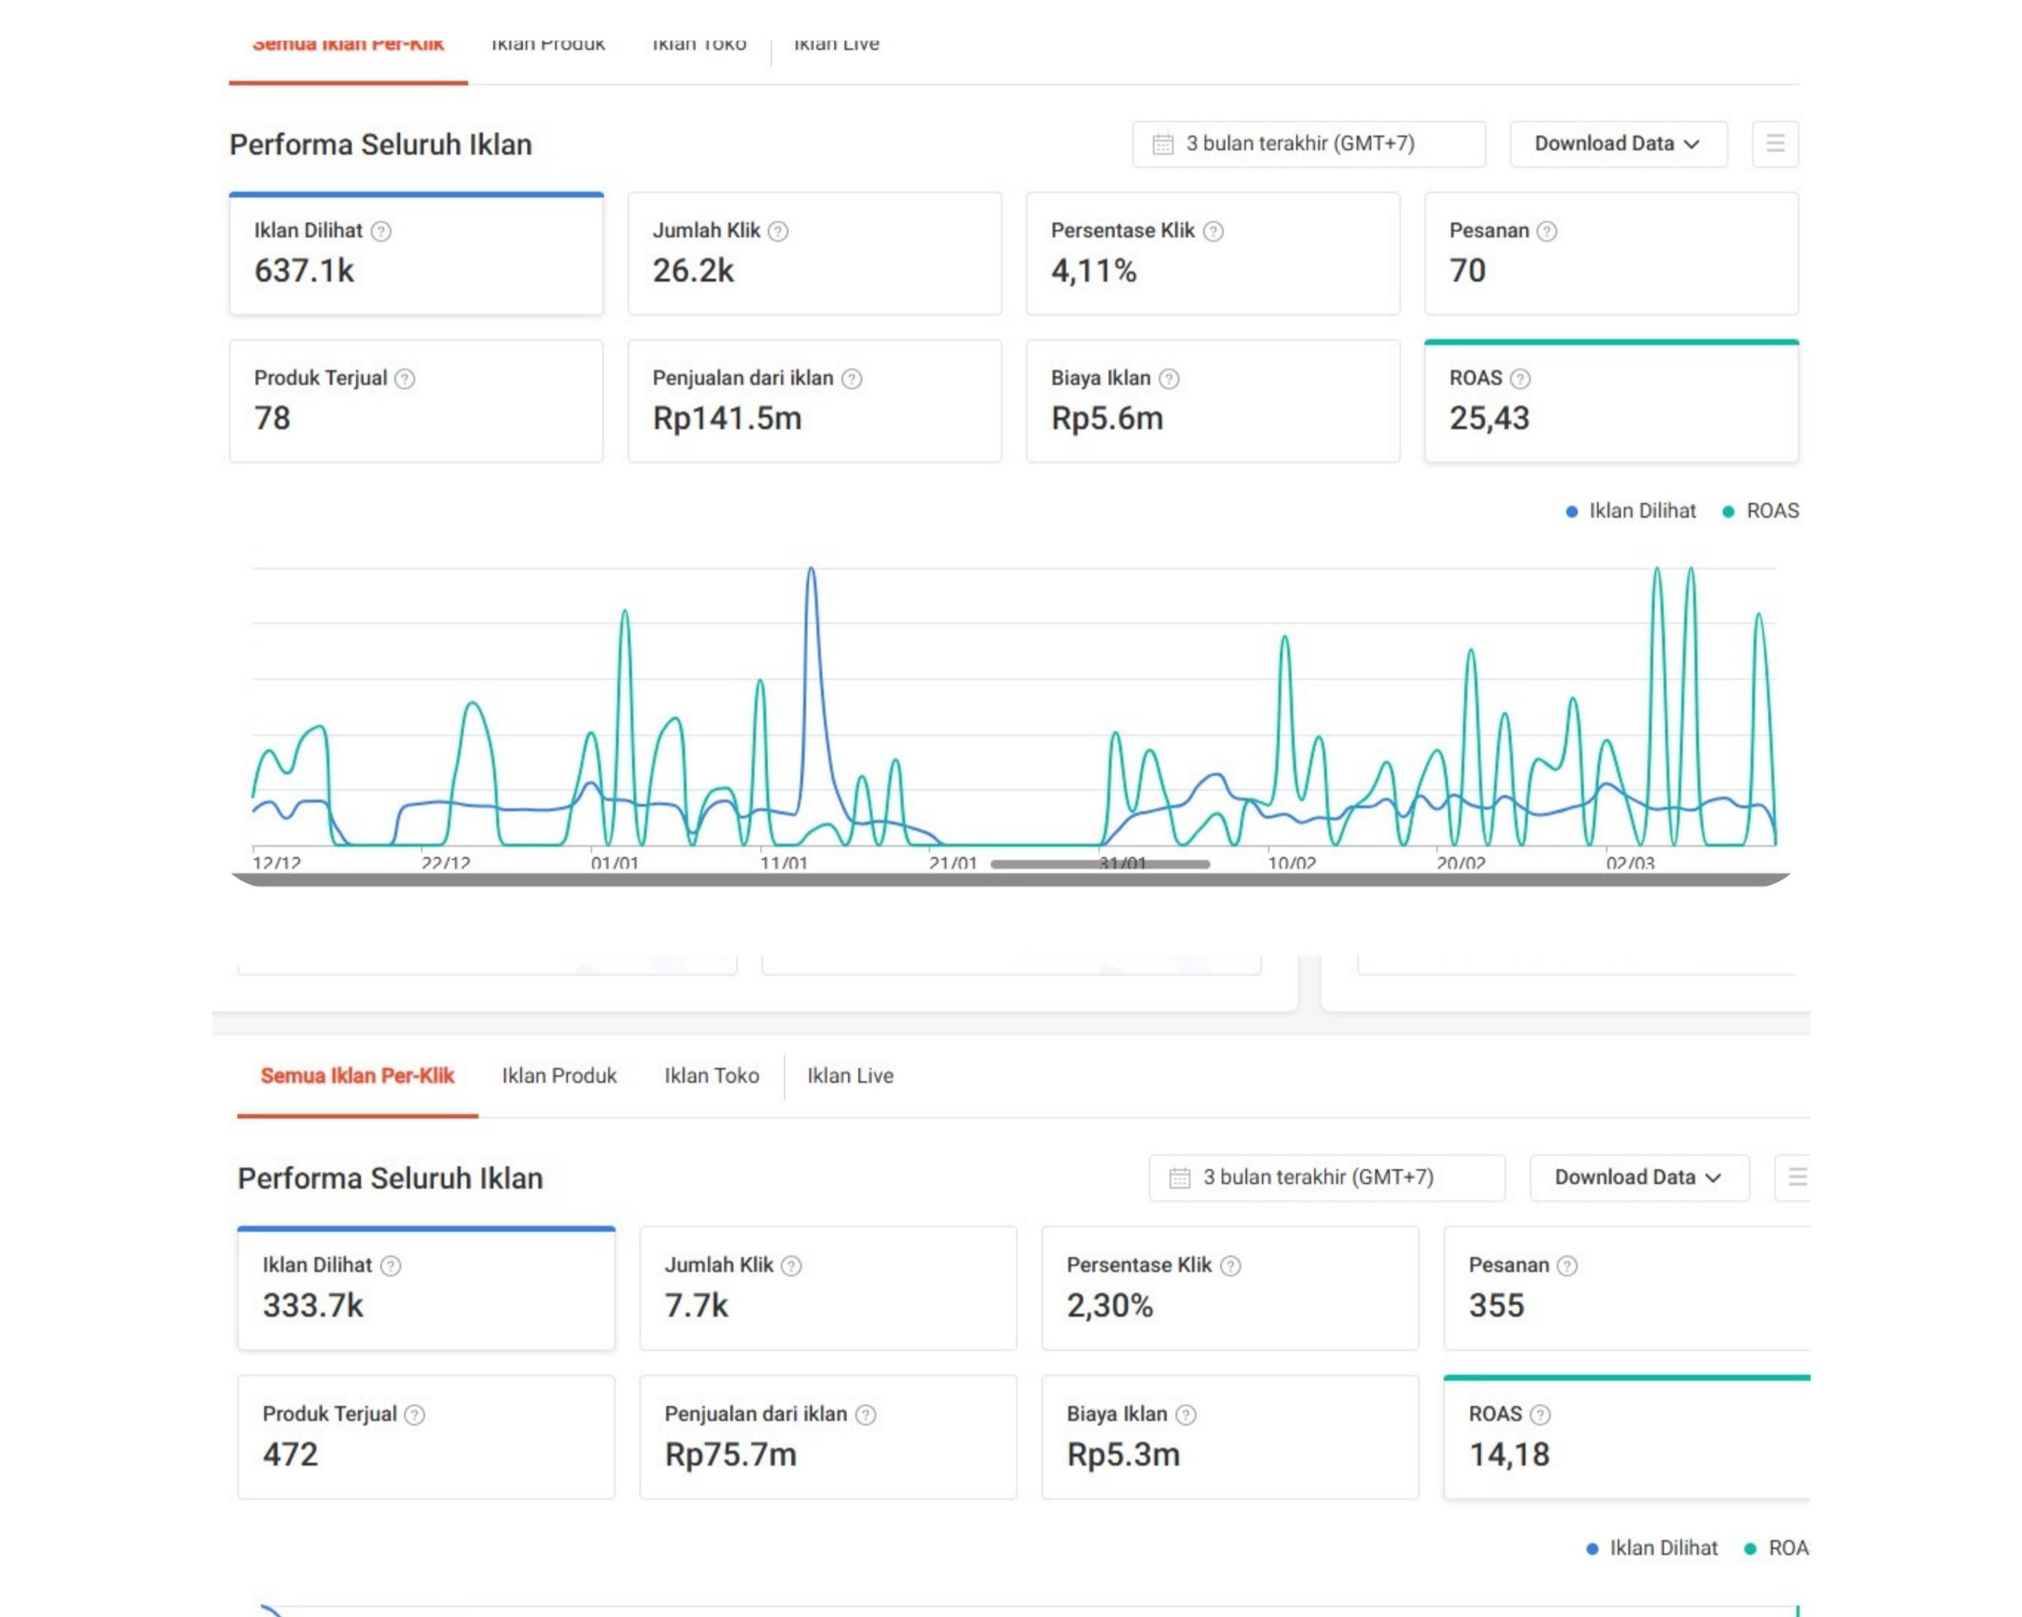Click help icon next to Iklan Dilihat in top panel

[381, 231]
